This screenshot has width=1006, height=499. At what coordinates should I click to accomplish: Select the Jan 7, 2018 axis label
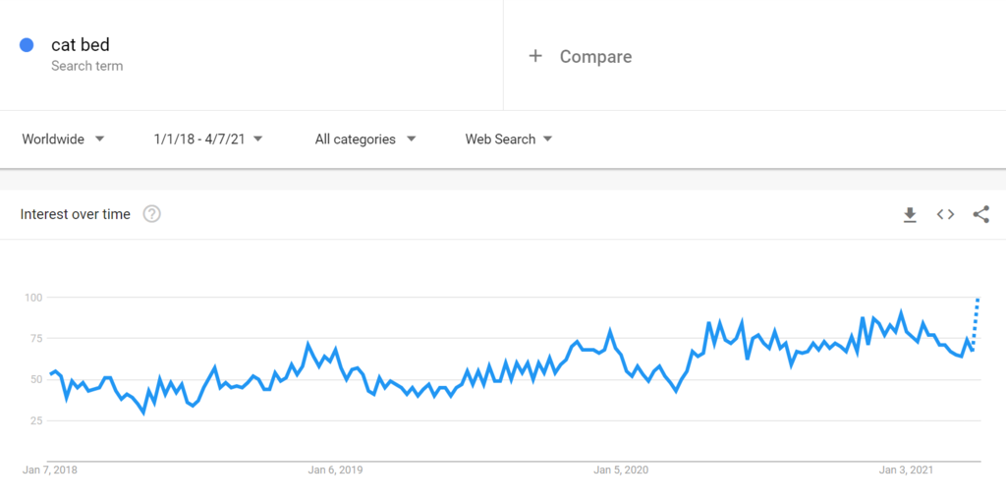pyautogui.click(x=49, y=470)
